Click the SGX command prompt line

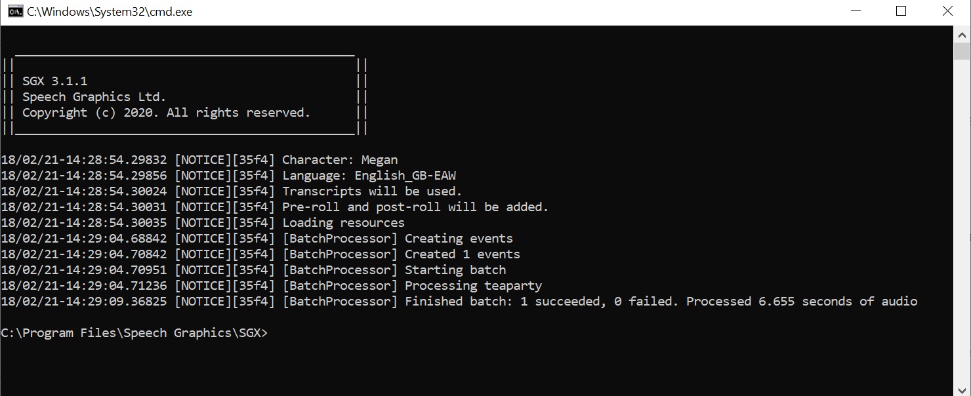click(134, 333)
